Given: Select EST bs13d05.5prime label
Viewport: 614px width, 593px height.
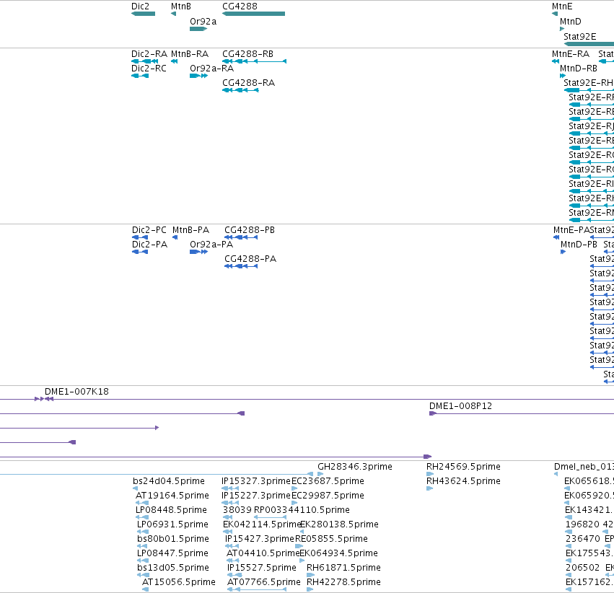Looking at the screenshot, I should [173, 568].
